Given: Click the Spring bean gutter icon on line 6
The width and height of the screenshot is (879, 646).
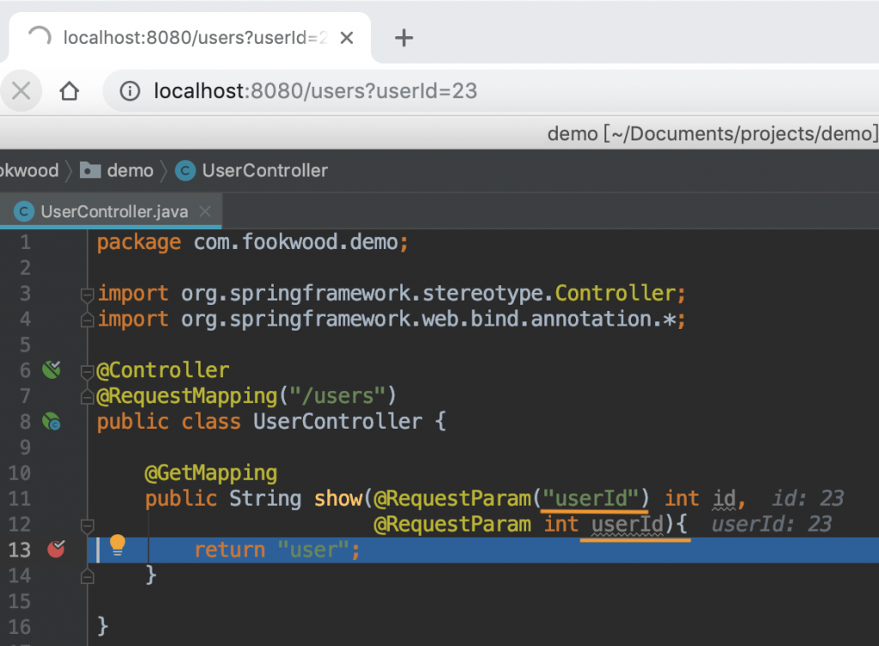Looking at the screenshot, I should click(x=52, y=369).
